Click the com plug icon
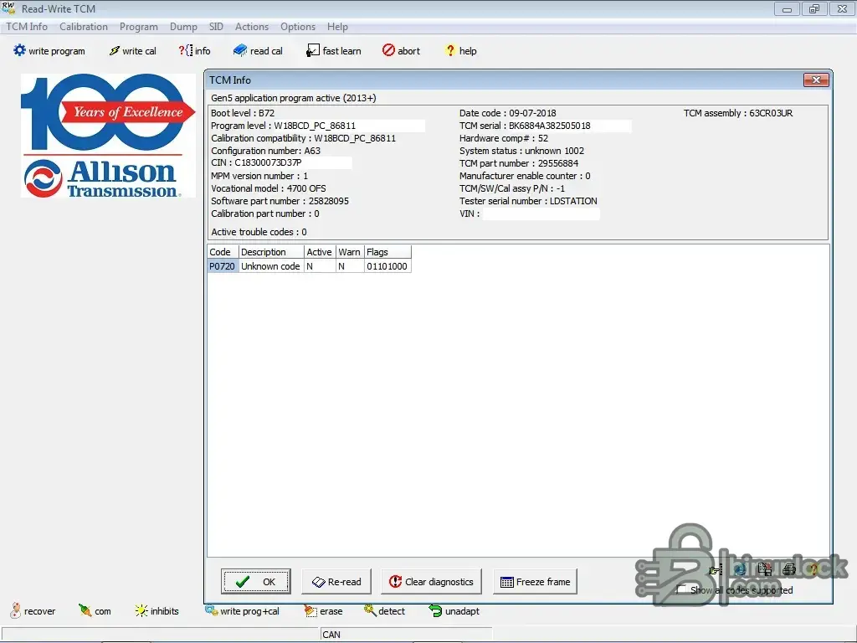 coord(85,610)
